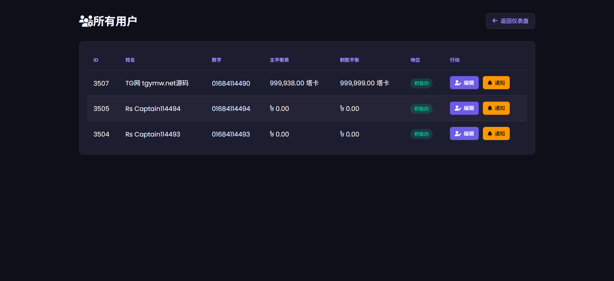Click the users group icon beside 所有用户

coord(86,21)
